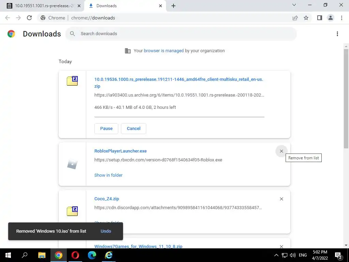The width and height of the screenshot is (349, 262).
Task: Bookmark this tab with the star icon
Action: [x=306, y=18]
